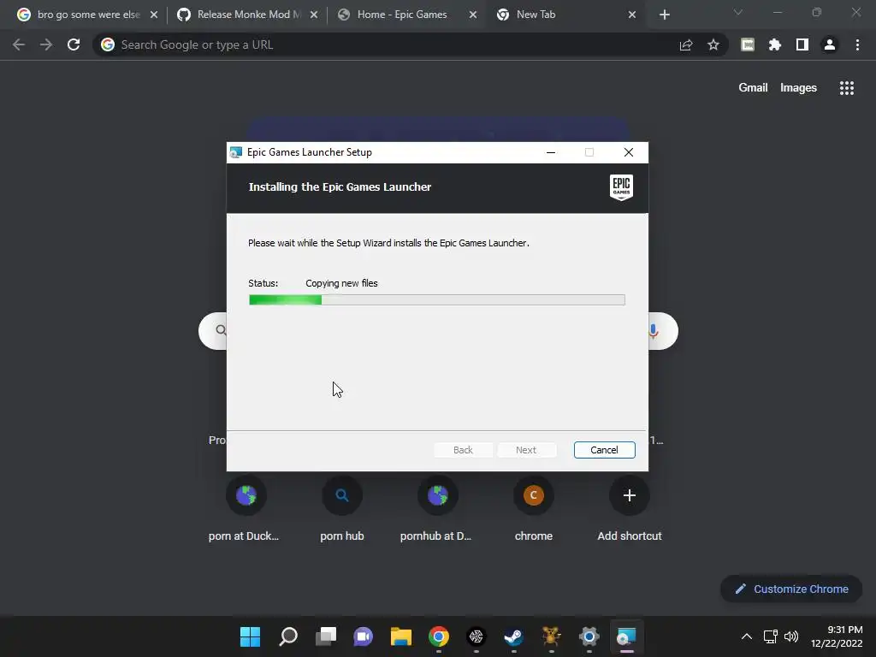This screenshot has height=657, width=876.
Task: Open Google Images link
Action: point(798,88)
